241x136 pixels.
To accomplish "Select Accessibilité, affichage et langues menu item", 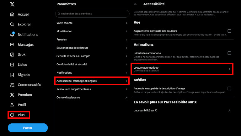I will 92,81.
